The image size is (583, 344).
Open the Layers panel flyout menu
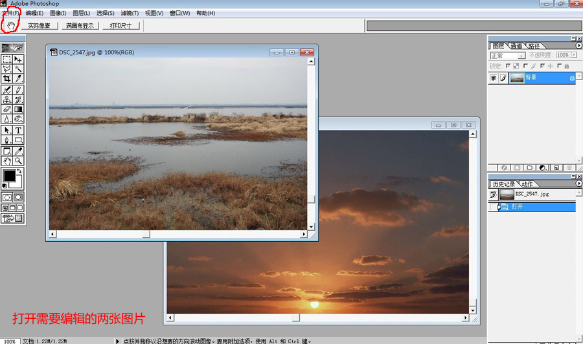578,46
